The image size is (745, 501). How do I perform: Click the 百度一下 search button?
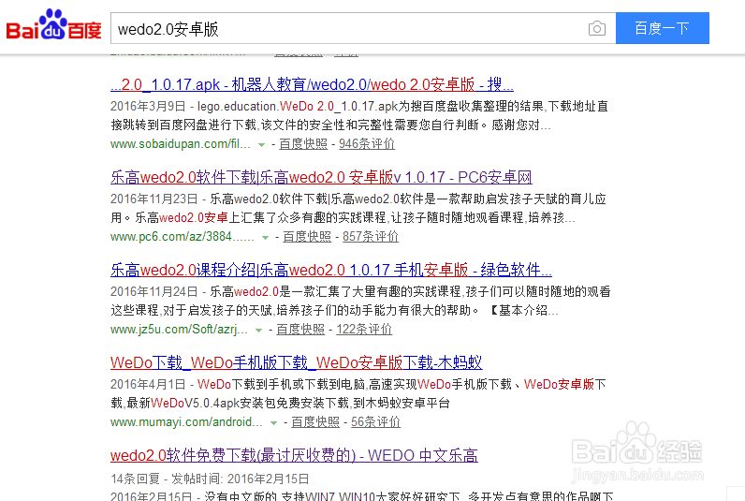(663, 28)
